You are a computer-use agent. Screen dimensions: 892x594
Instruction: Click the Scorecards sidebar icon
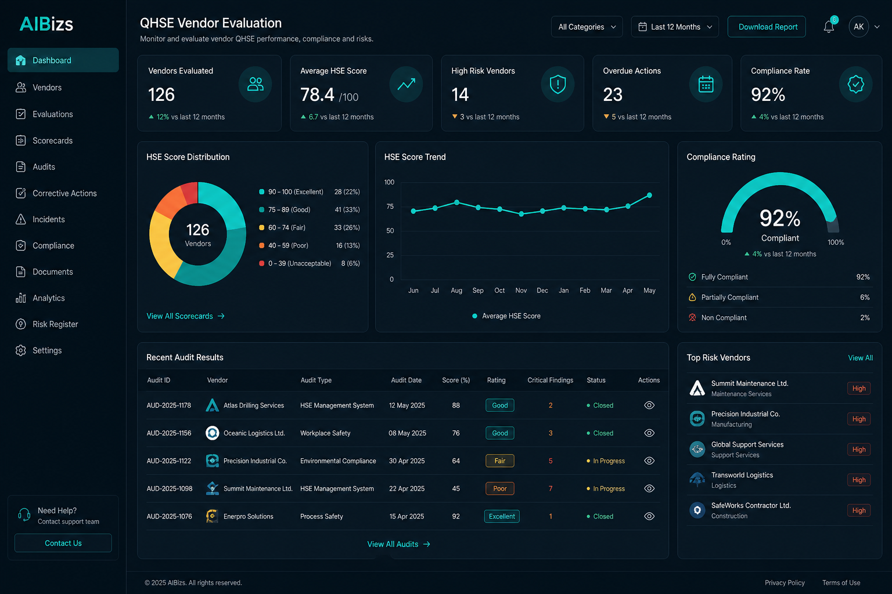[21, 140]
